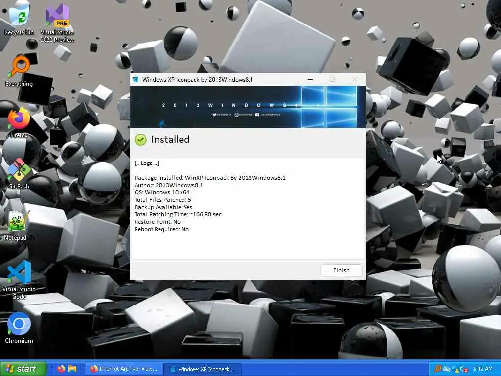This screenshot has width=501, height=376.
Task: Click the green Installed checkmark icon
Action: point(140,140)
